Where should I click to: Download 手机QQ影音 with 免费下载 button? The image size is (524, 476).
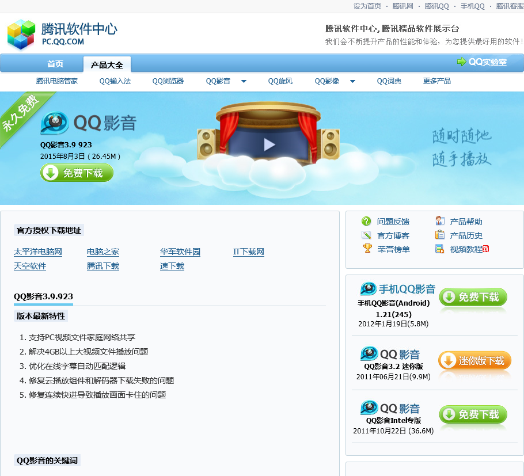(473, 297)
